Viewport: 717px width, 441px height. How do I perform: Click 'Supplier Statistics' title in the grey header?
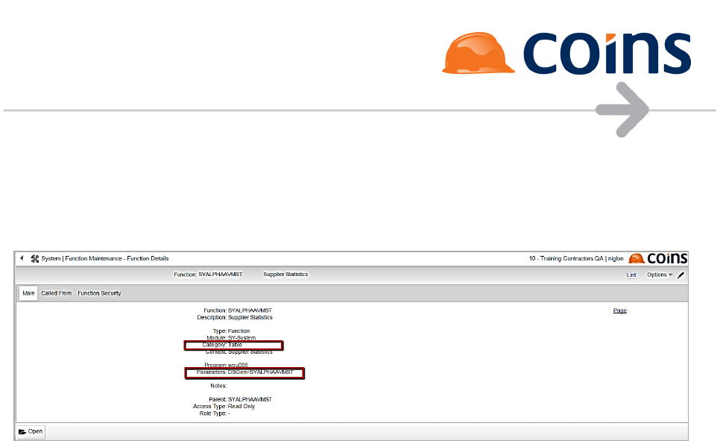point(285,275)
